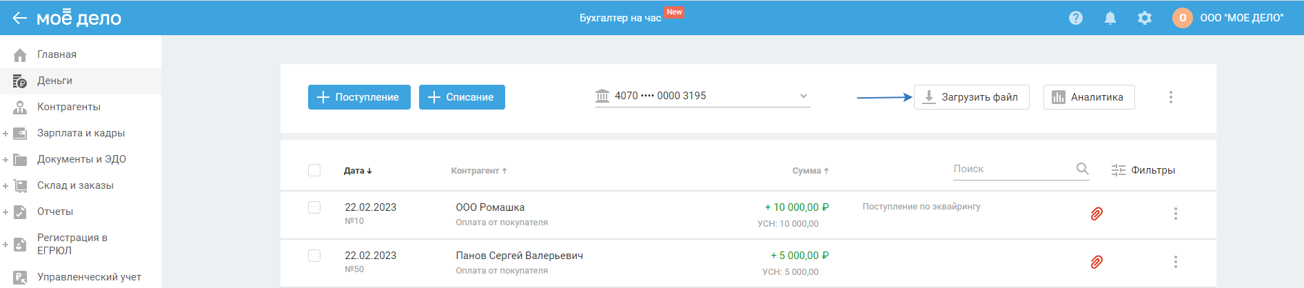Image resolution: width=1304 pixels, height=288 pixels.
Task: Check the Панов Сергей Валерьевич row
Action: click(x=314, y=256)
